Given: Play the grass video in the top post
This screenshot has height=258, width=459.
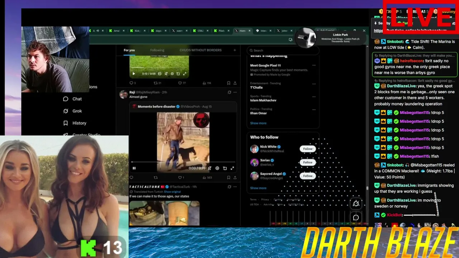Looking at the screenshot, I should [x=134, y=74].
